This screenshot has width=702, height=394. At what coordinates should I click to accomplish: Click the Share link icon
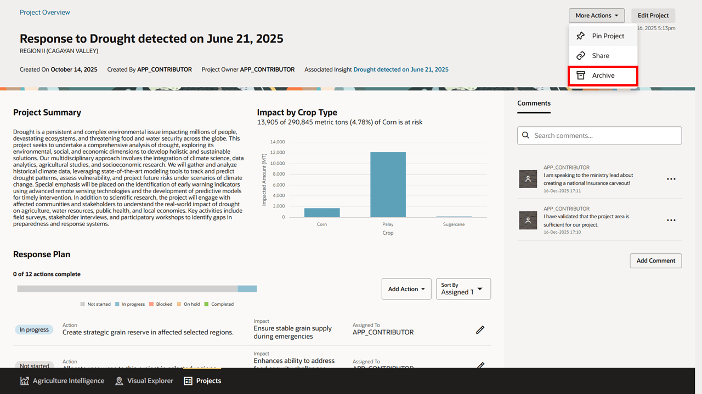581,55
